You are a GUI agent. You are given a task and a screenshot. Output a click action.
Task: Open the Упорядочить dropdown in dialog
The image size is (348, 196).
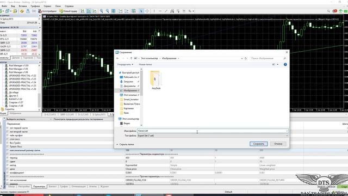coord(125,64)
